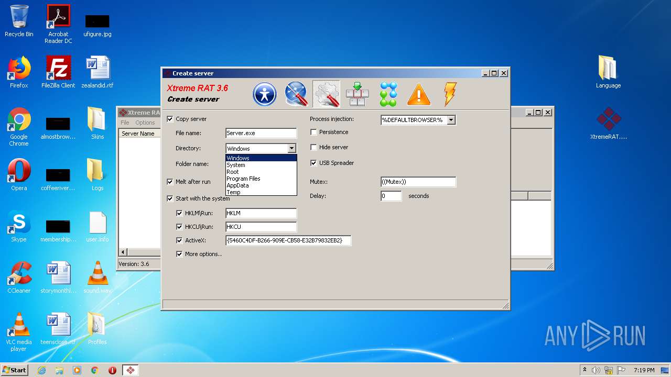This screenshot has height=377, width=671.
Task: Open Internet Explorer from the taskbar
Action: point(41,370)
